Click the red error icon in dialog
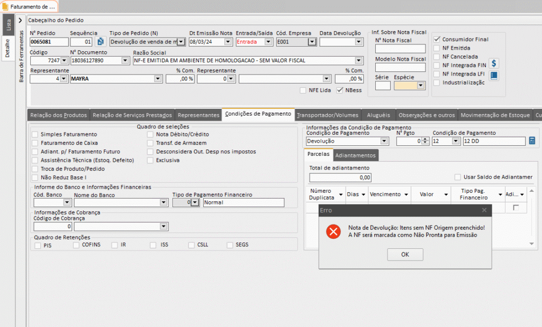The image size is (542, 327). [333, 232]
